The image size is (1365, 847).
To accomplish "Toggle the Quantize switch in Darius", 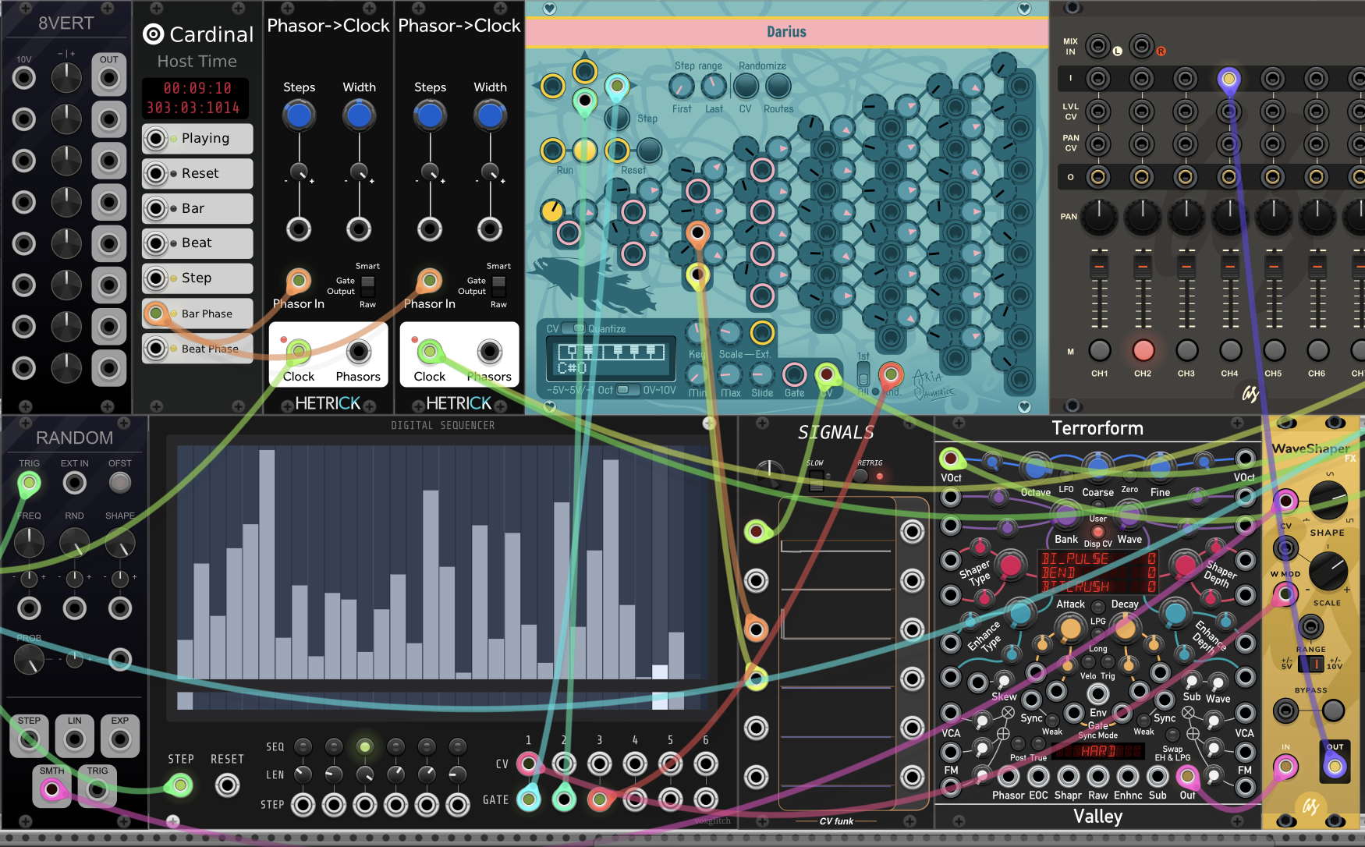I will (574, 328).
